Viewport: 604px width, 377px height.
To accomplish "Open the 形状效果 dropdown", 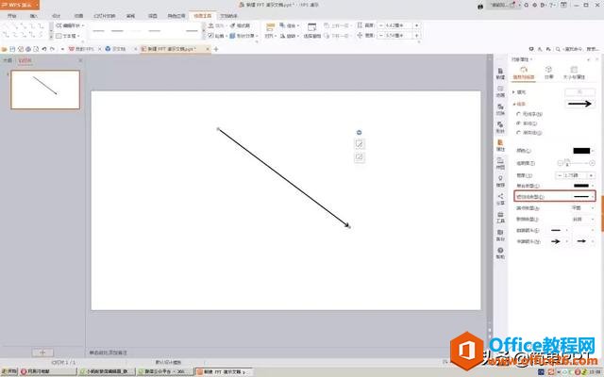I will tap(244, 36).
